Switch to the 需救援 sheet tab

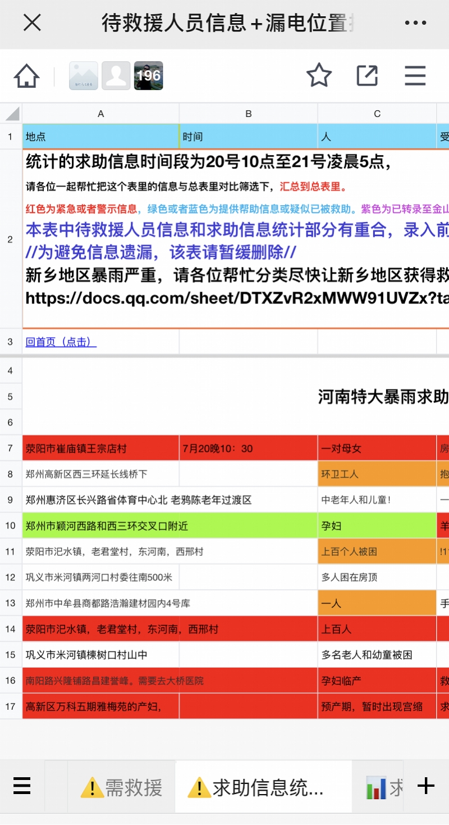121,786
